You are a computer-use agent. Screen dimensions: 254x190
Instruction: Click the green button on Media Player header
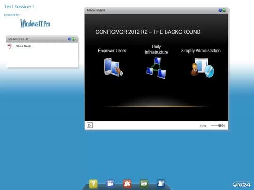[224, 10]
